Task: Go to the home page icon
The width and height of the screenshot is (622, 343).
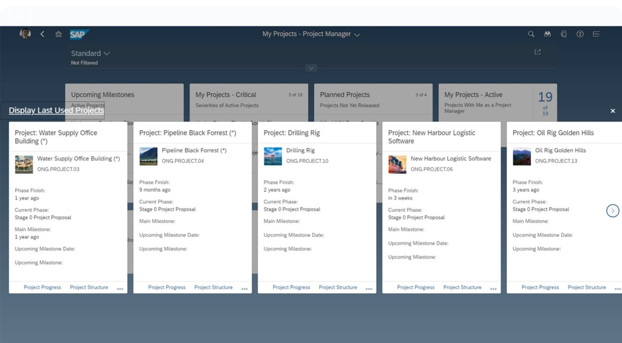Action: click(59, 34)
